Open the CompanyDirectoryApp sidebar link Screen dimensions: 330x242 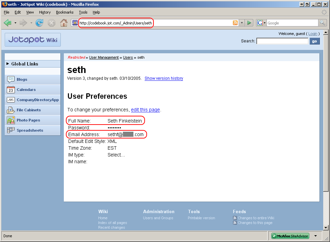[38, 100]
